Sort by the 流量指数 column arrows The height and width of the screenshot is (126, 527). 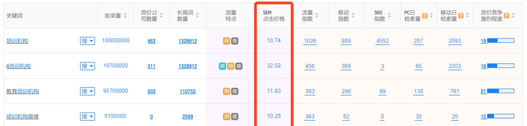pos(317,15)
